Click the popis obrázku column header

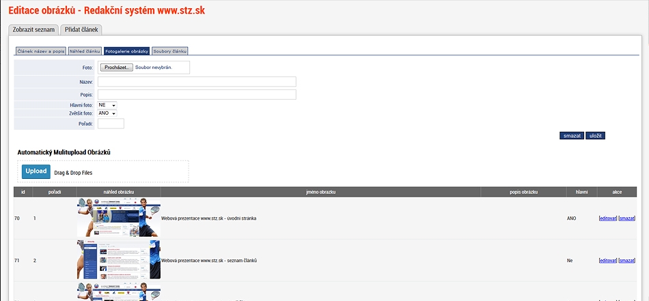523,192
